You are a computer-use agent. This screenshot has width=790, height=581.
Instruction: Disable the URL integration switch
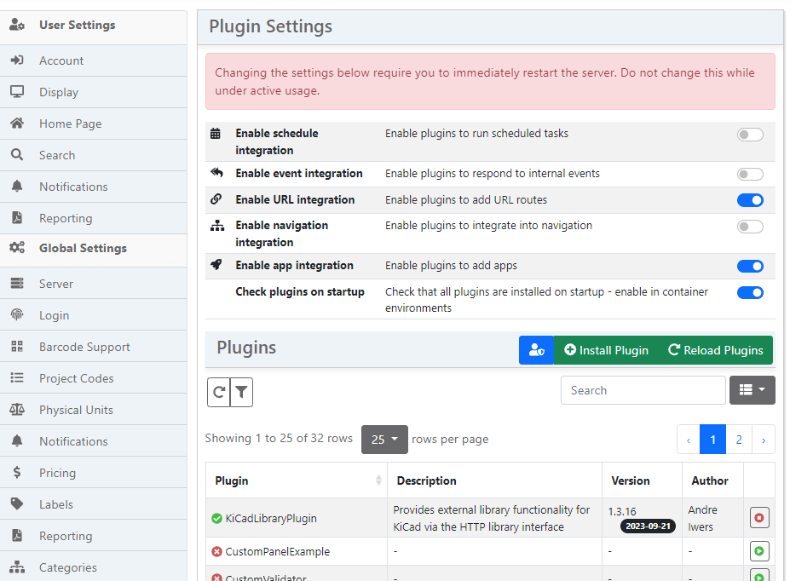(x=750, y=200)
